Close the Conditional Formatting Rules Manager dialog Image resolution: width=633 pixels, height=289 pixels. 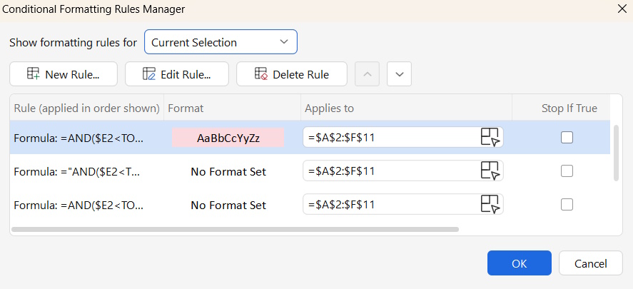622,9
